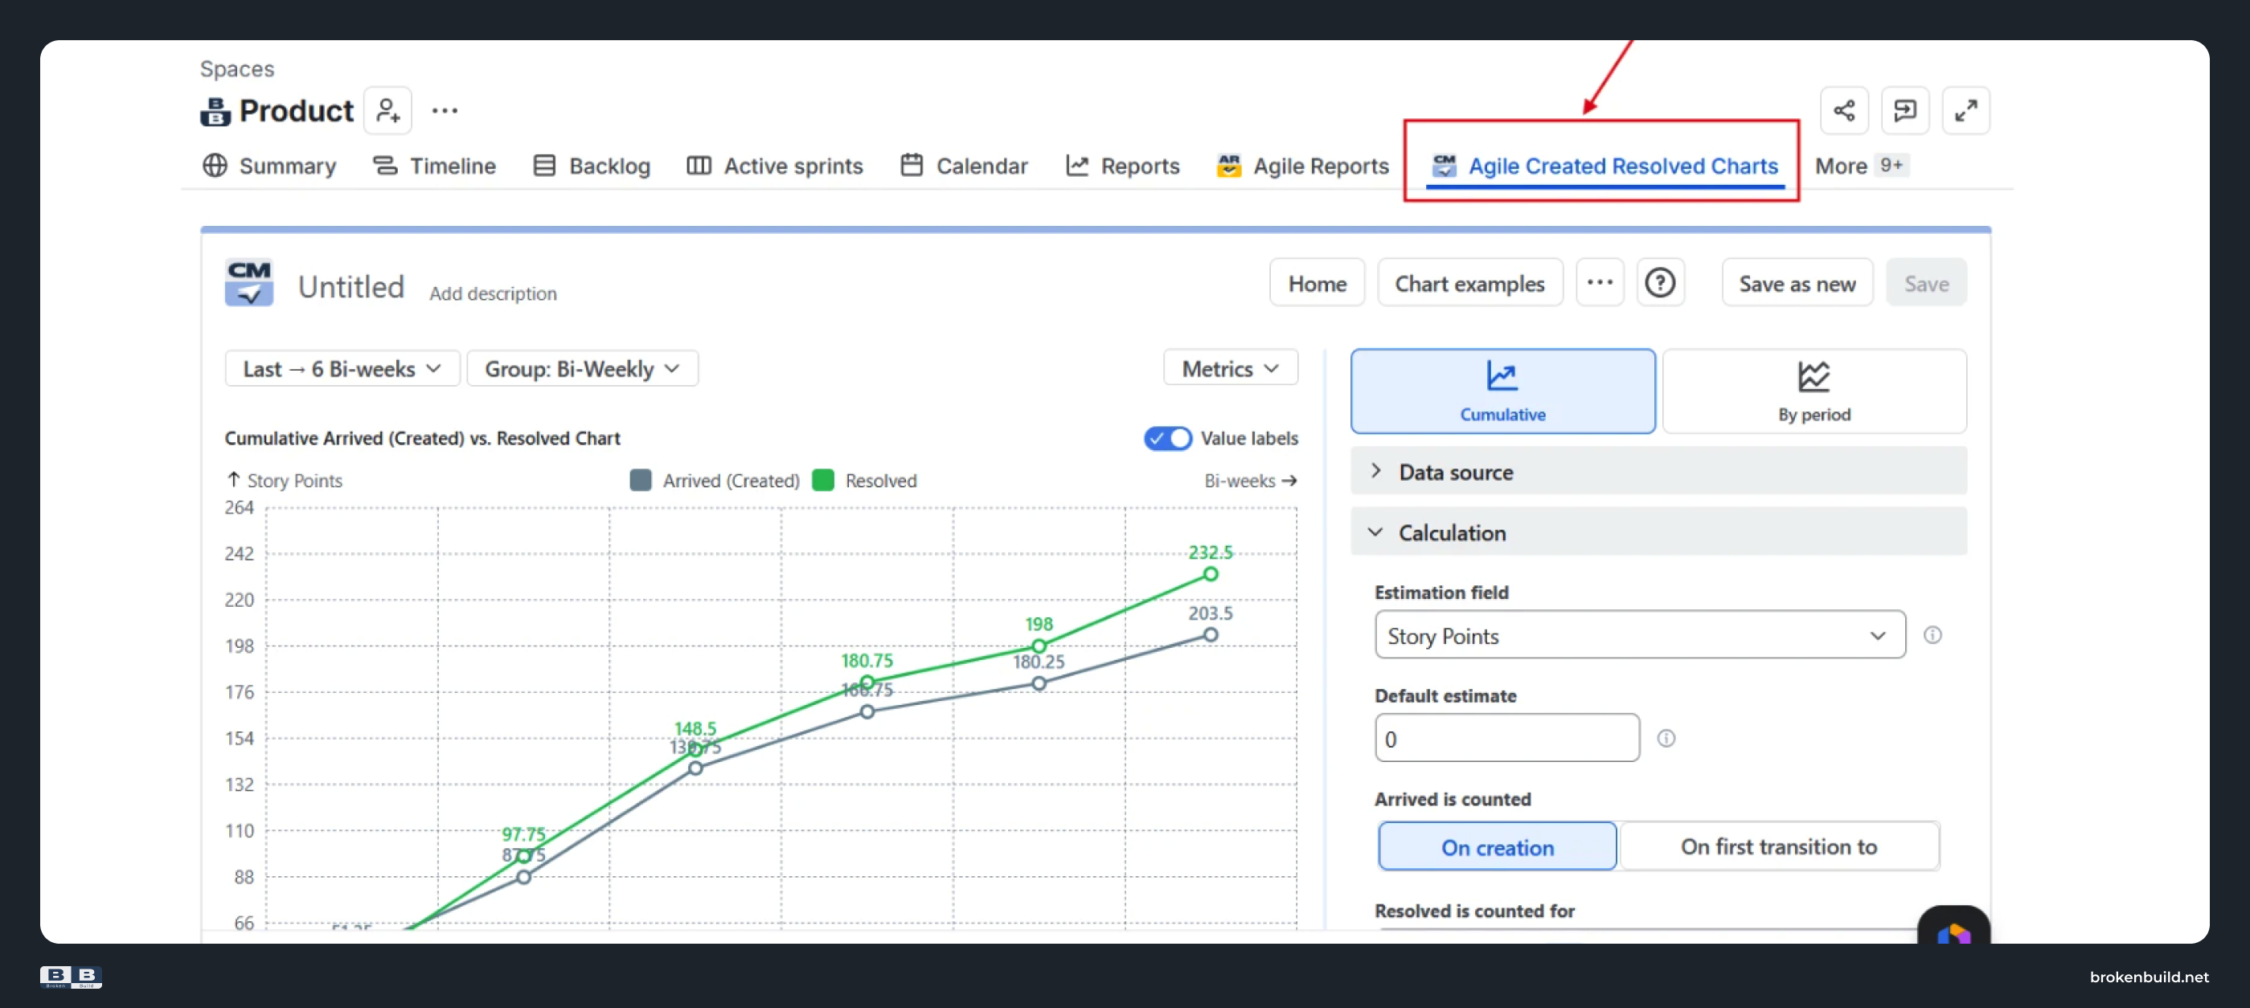Viewport: 2250px width, 1008px height.
Task: Choose On creation for Arrived counting
Action: tap(1497, 846)
